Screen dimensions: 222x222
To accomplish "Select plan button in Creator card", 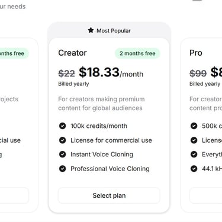I will pos(109,195).
